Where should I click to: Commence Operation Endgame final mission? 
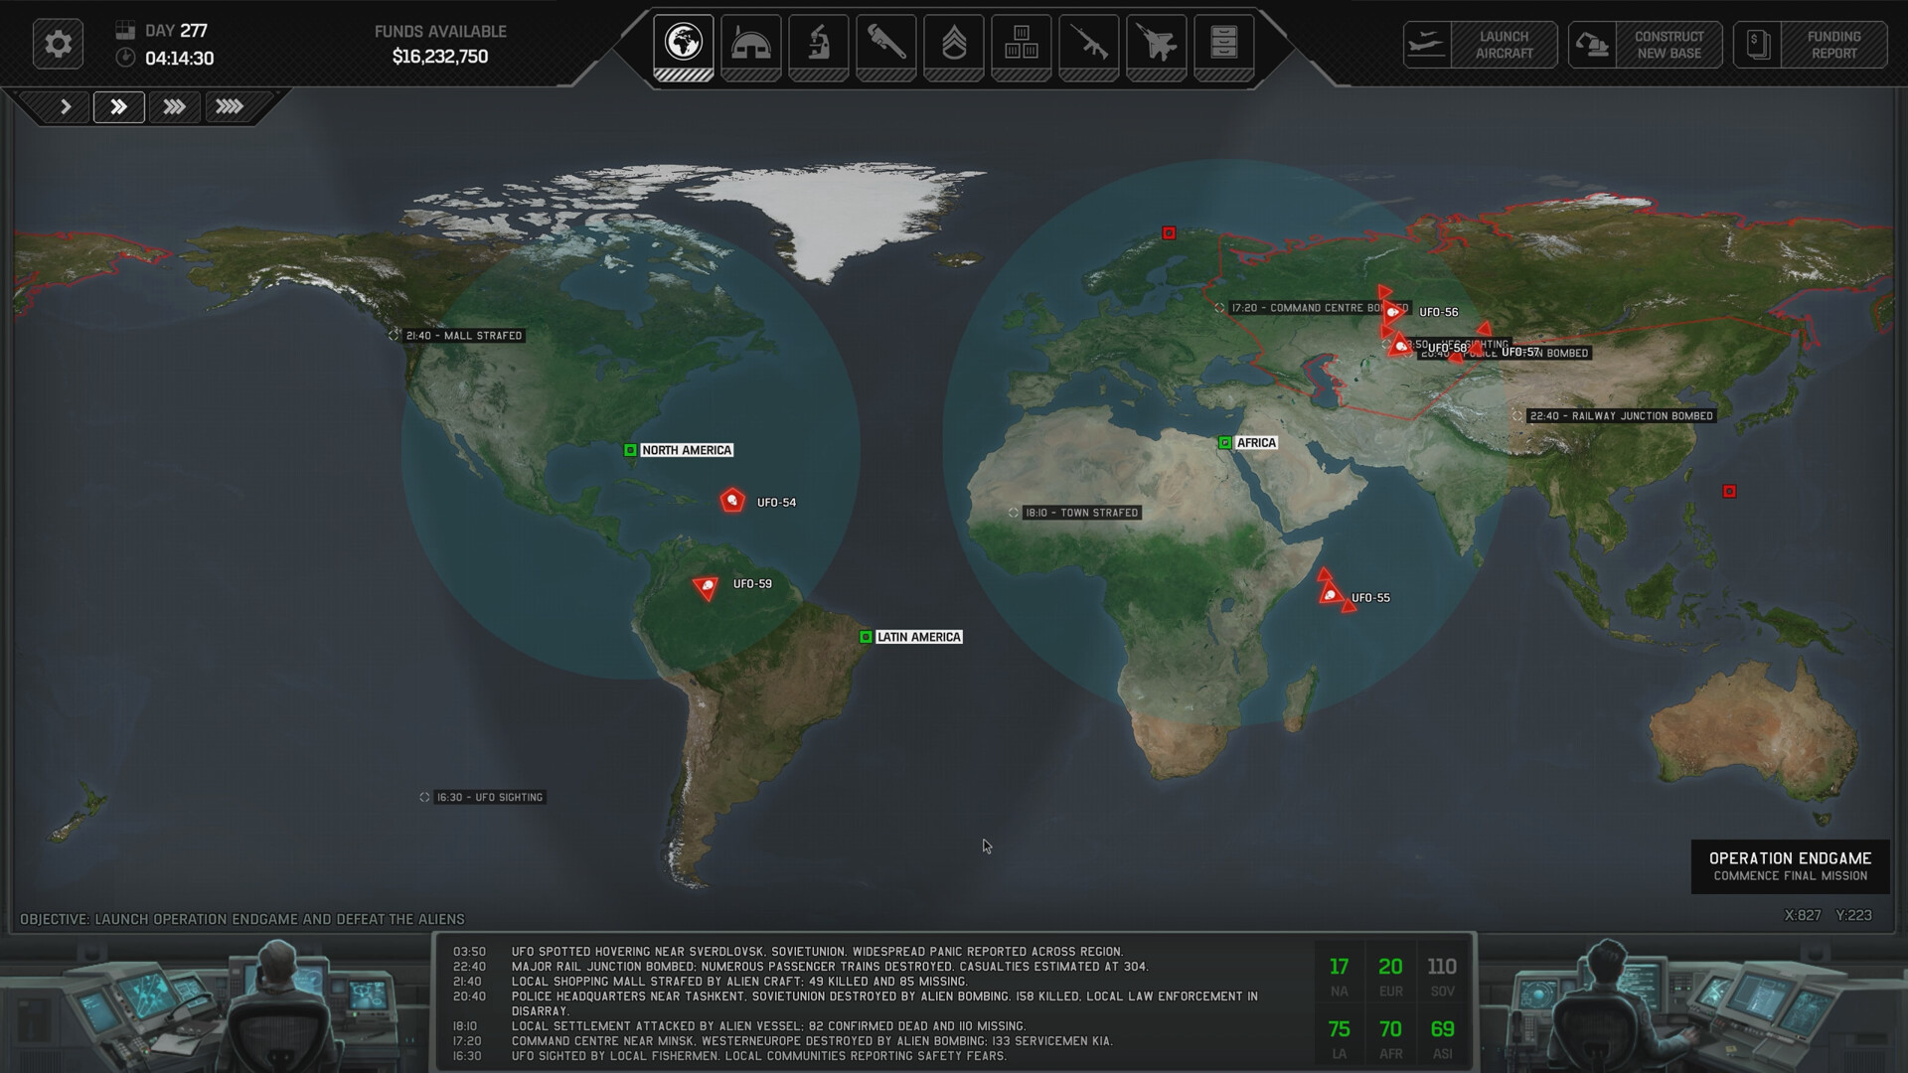coord(1791,865)
